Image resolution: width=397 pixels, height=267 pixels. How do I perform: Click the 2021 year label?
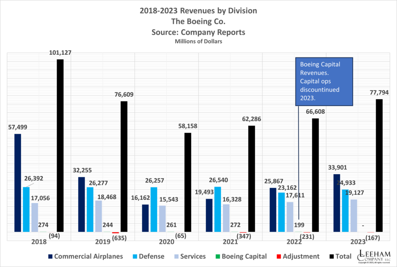(x=230, y=241)
